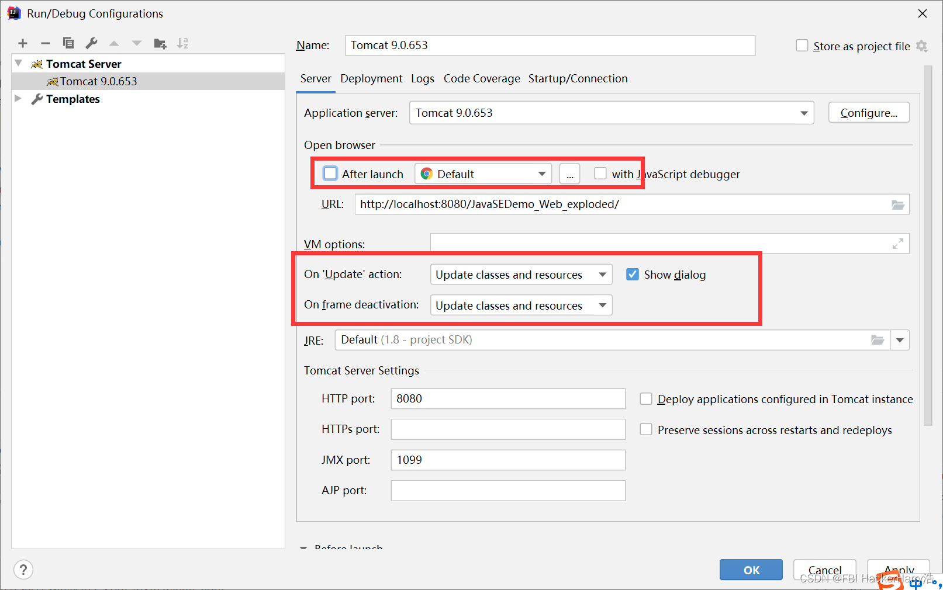Enable the After launch checkbox
The image size is (943, 590).
(330, 173)
